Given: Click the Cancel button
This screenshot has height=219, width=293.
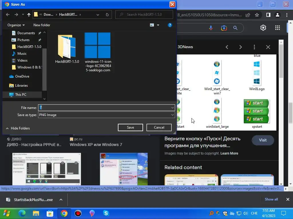Looking at the screenshot, I should (159, 127).
